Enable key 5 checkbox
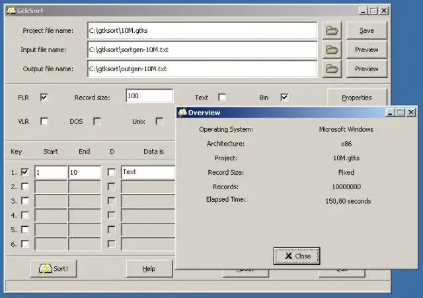The height and width of the screenshot is (298, 423). click(25, 229)
